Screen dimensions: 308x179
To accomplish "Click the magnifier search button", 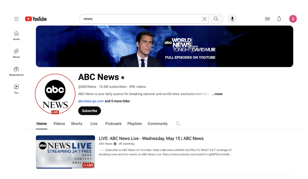I will point(216,19).
